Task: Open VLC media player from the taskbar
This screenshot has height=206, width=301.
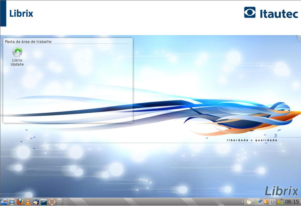Action: click(27, 202)
